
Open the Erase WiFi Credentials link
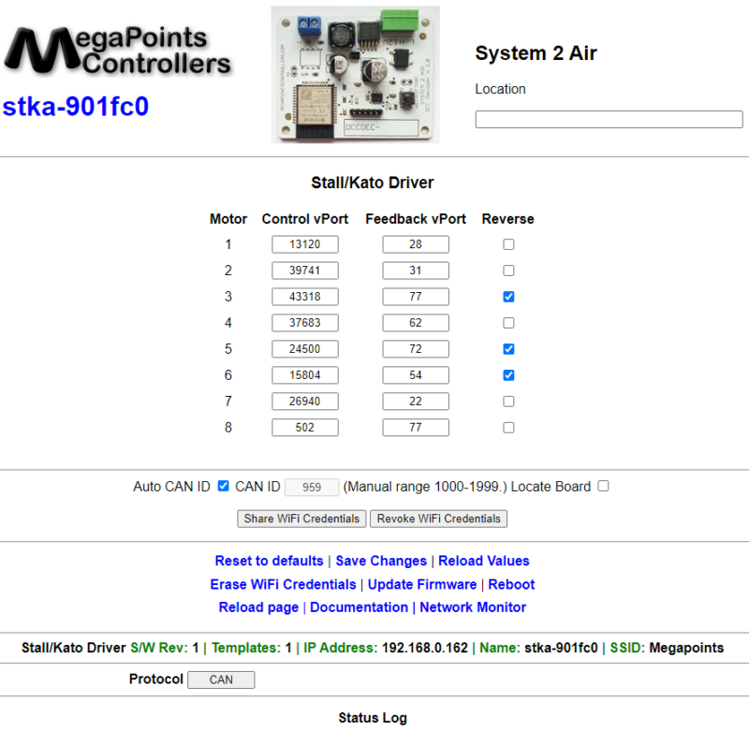click(x=283, y=584)
